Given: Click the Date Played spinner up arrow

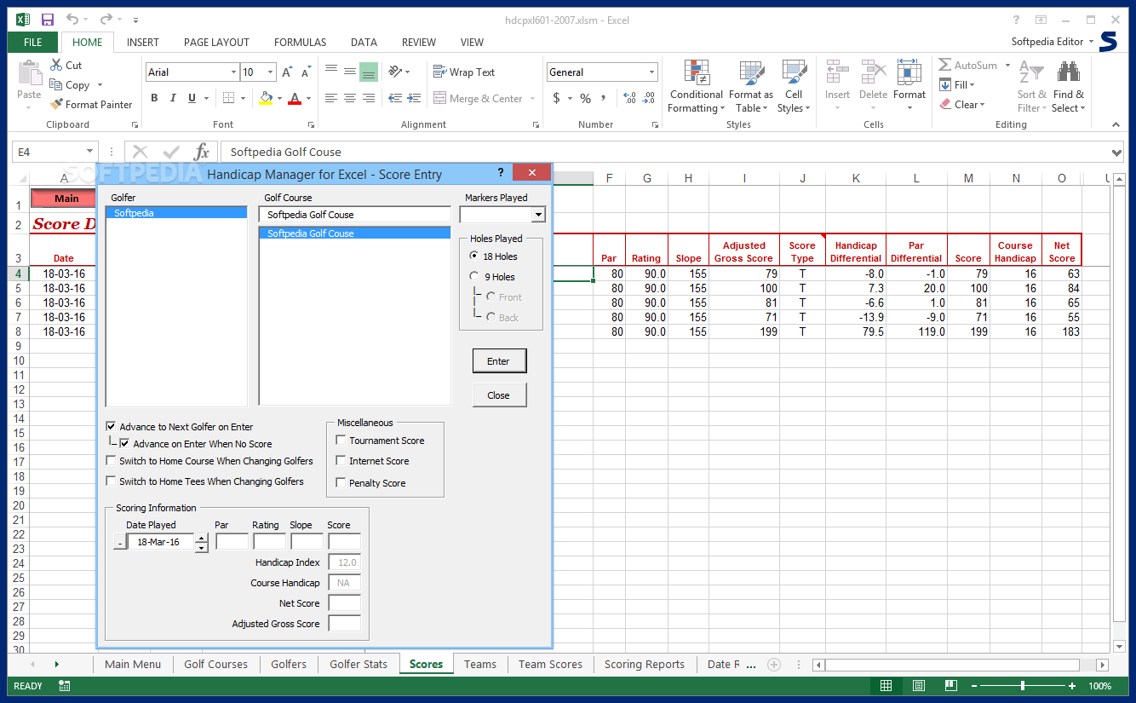Looking at the screenshot, I should point(201,538).
